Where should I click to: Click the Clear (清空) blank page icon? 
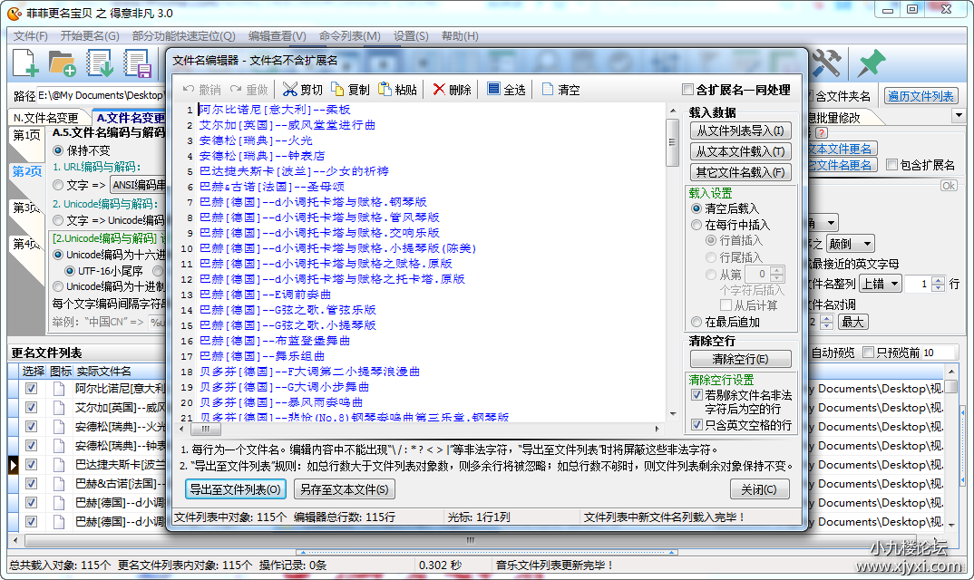pyautogui.click(x=548, y=90)
